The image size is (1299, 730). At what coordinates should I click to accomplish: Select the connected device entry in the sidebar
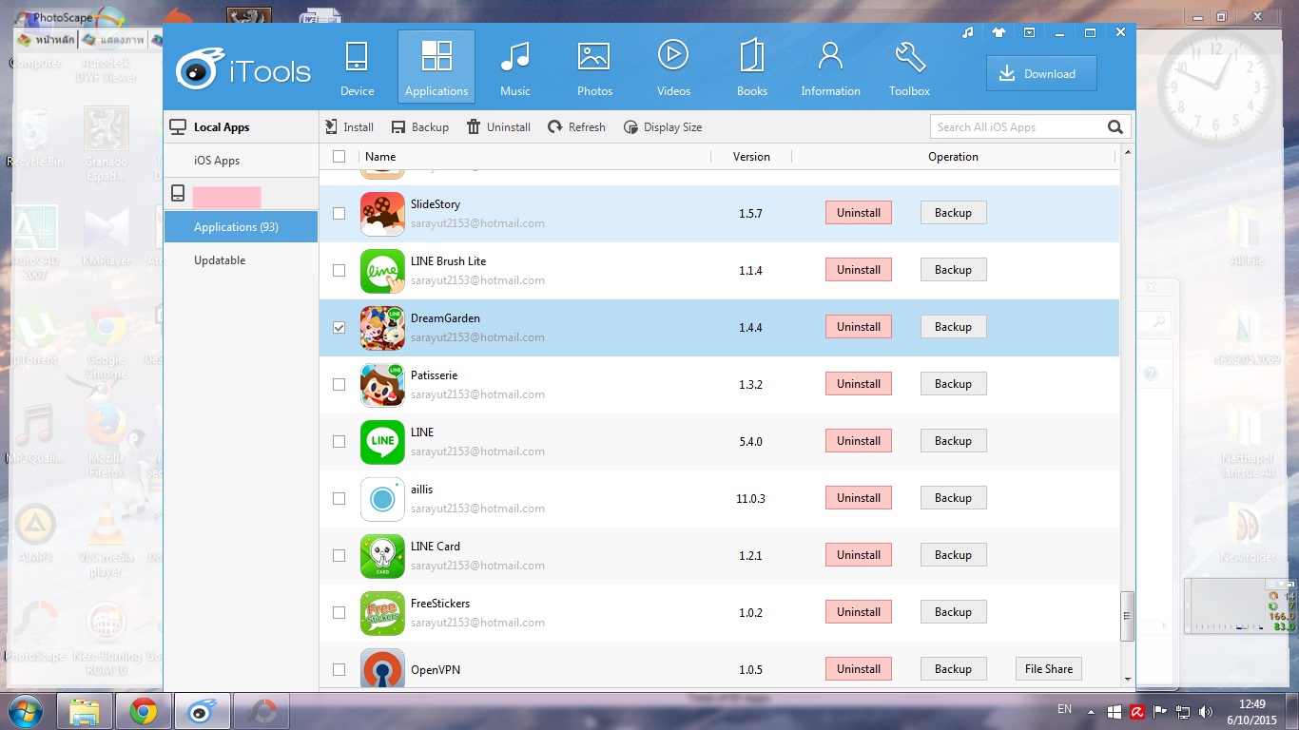pyautogui.click(x=241, y=194)
